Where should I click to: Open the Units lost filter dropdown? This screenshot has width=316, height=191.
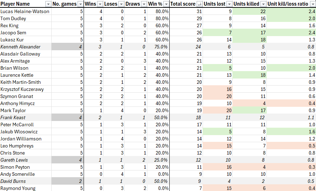(229, 4)
